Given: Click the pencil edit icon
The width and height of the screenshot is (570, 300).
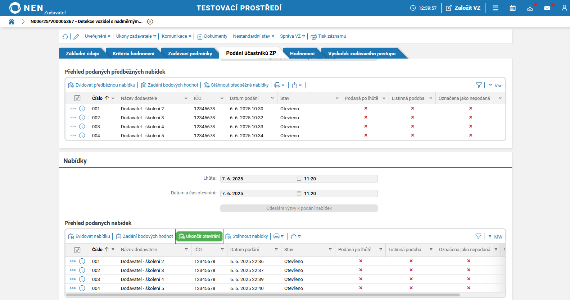Looking at the screenshot, I should (76, 36).
